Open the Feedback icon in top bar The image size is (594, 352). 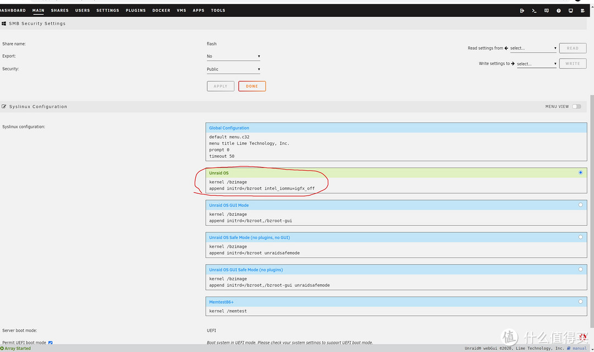coord(546,10)
